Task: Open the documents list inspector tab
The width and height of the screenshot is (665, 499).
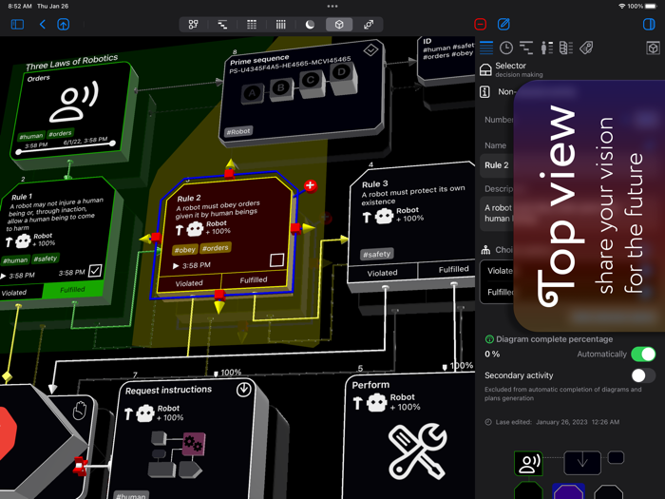Action: (566, 48)
